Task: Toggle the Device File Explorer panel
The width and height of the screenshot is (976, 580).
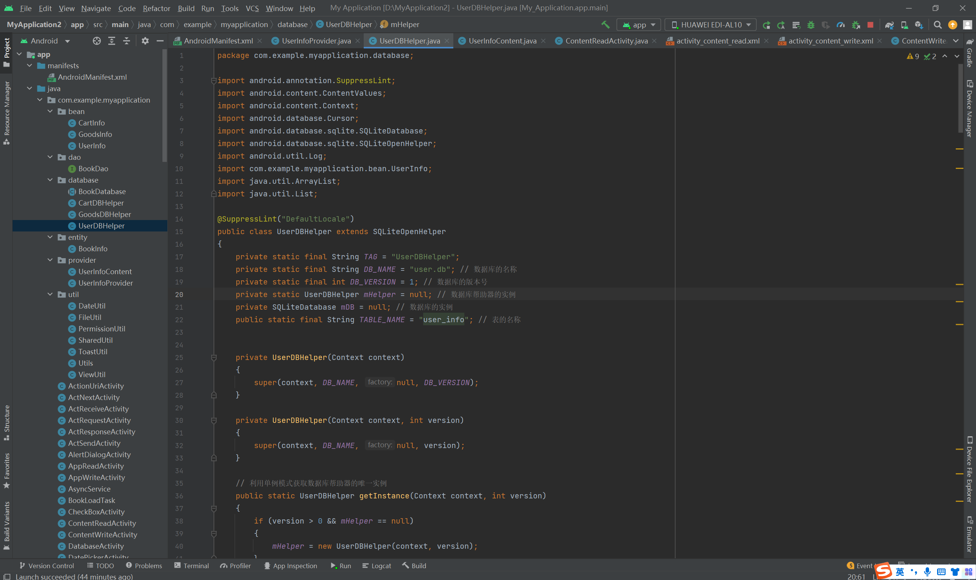Action: coord(970,469)
